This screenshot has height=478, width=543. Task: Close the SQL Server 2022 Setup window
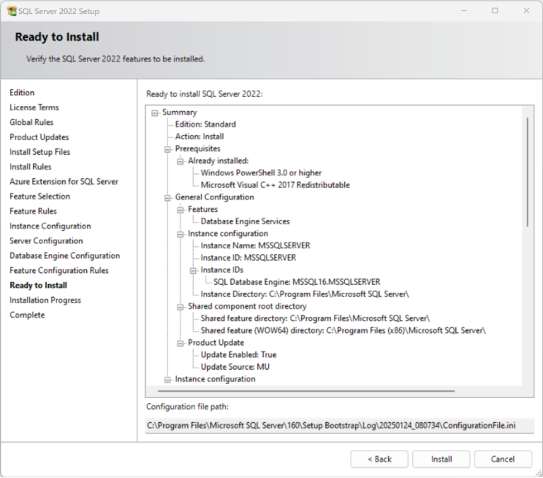point(526,11)
